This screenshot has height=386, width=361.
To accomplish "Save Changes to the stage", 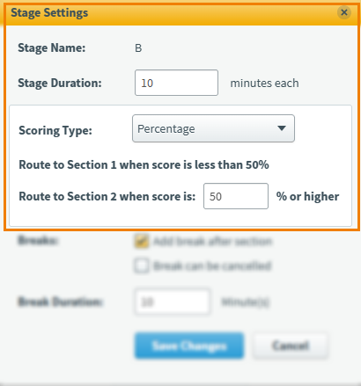I will pos(189,346).
